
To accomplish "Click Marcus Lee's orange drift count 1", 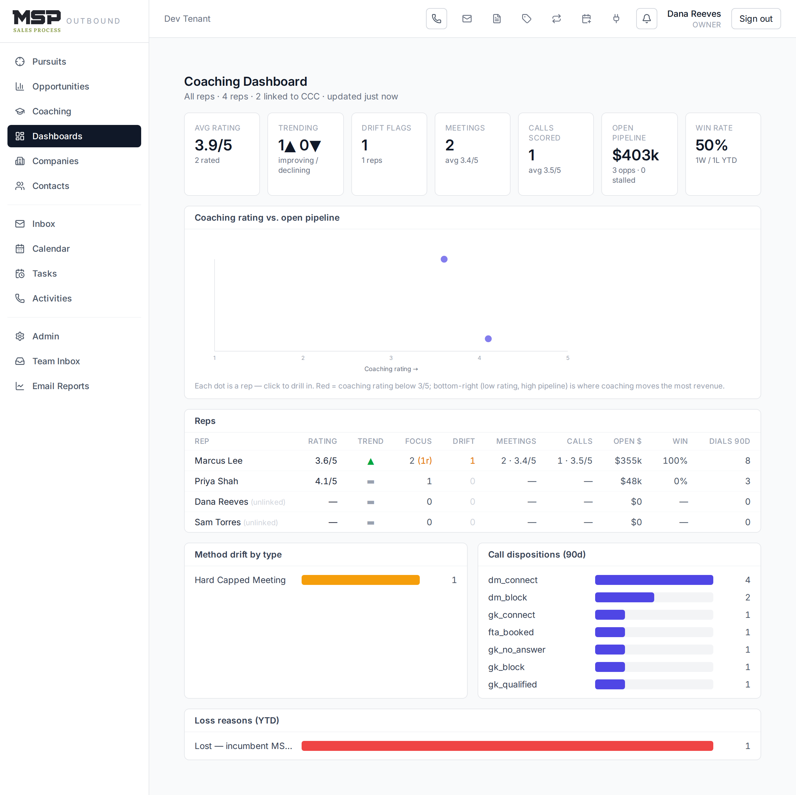I will click(472, 461).
